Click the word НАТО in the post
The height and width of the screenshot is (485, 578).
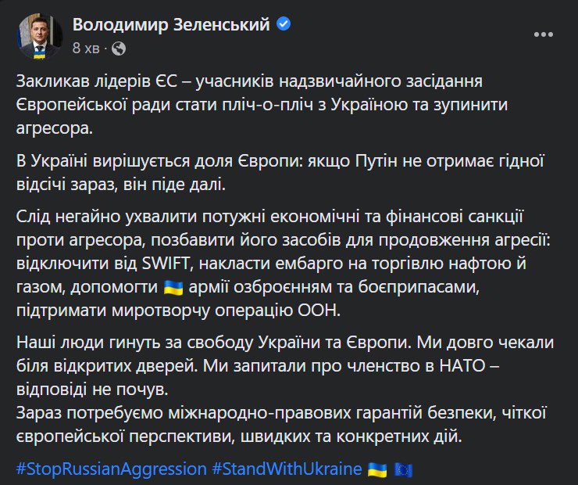[462, 366]
